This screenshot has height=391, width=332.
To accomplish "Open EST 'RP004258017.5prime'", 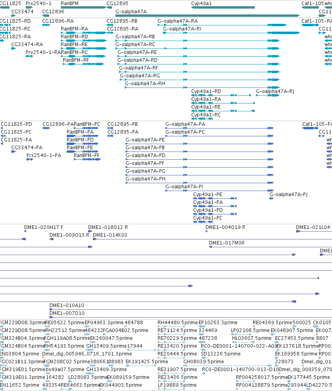I will (262, 377).
